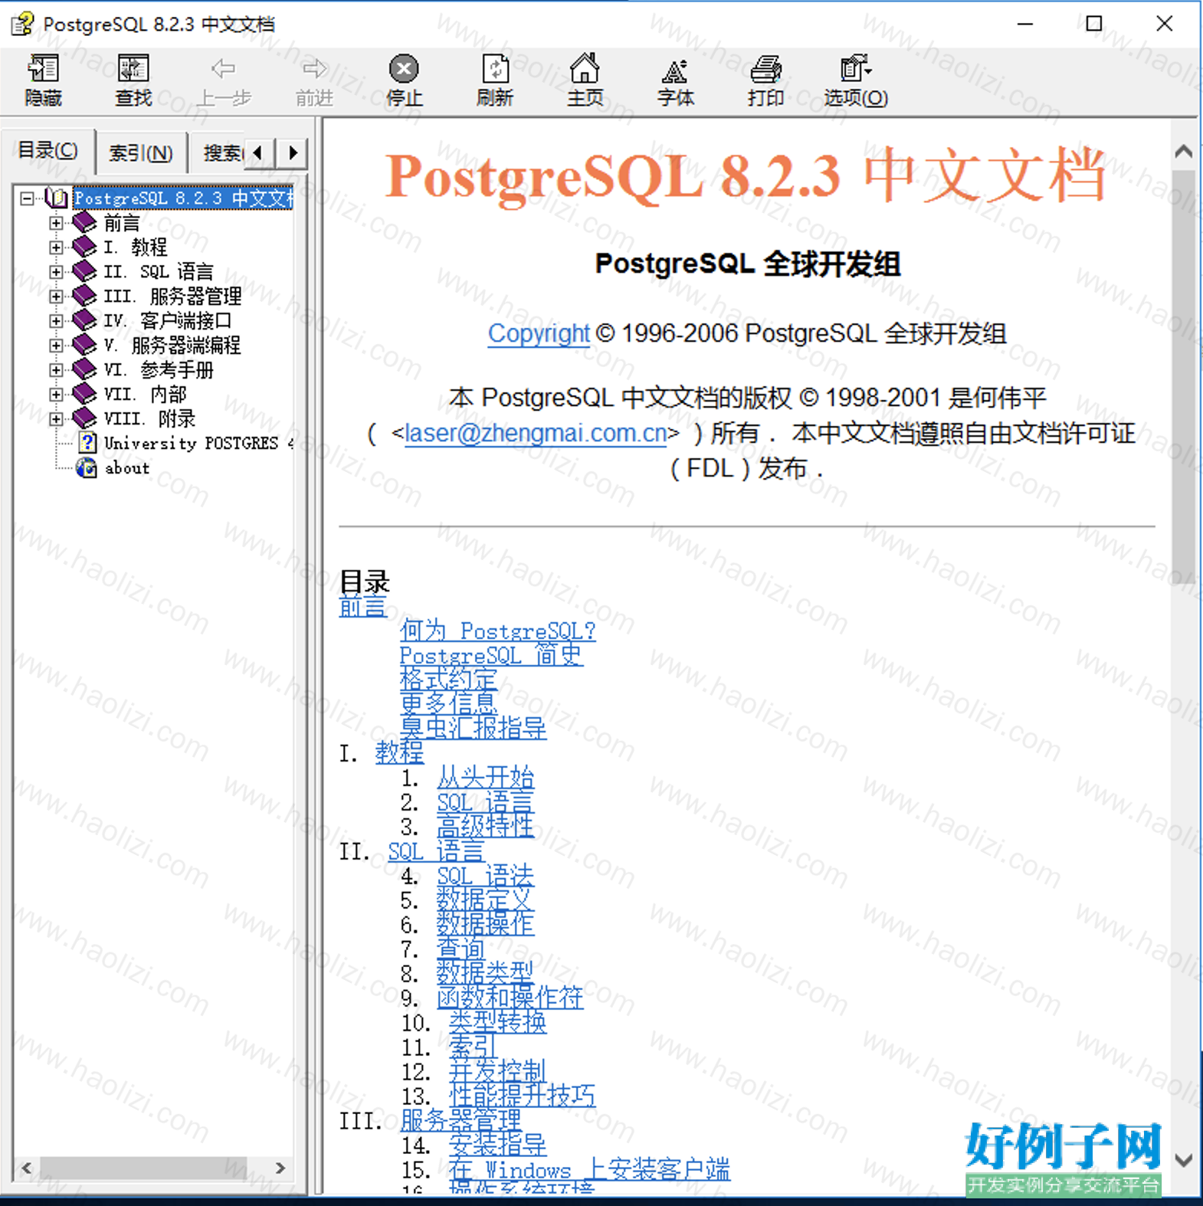Open the 从头开始 chapter link
Viewport: 1203px width, 1206px height.
tap(485, 778)
